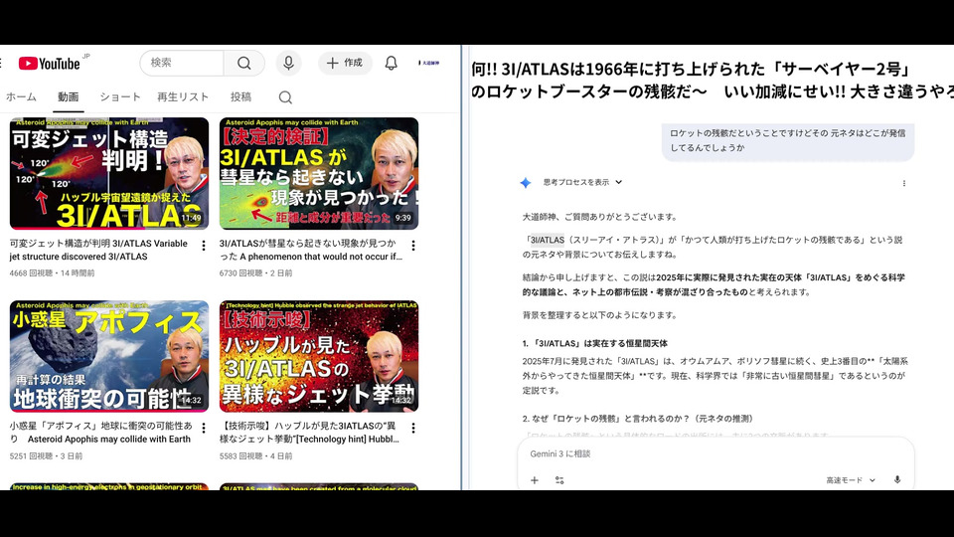The image size is (954, 537).
Task: Play the 可変ジェット構造 3I/ATLAS thumbnail
Action: tap(109, 173)
